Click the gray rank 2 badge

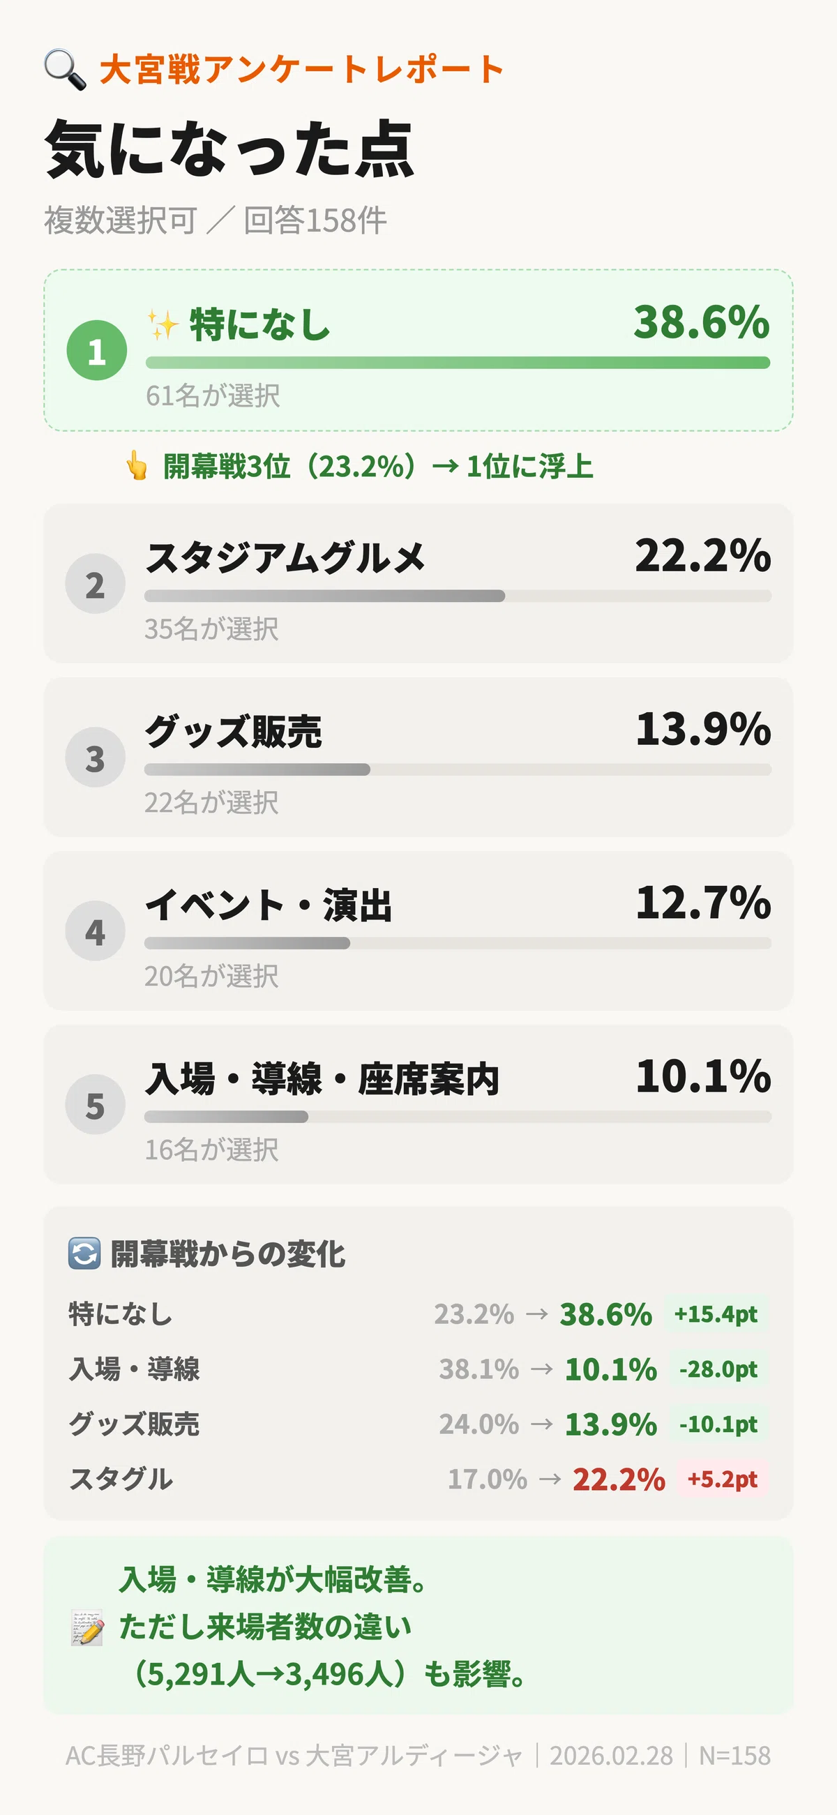pyautogui.click(x=95, y=583)
